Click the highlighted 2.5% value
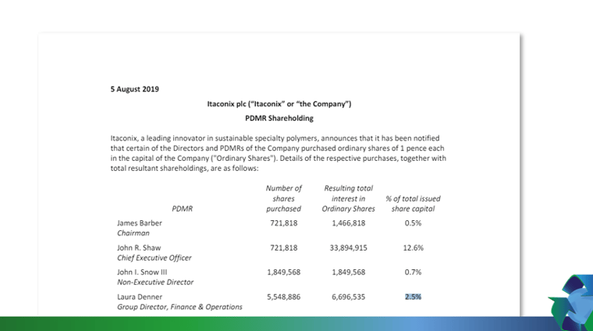The image size is (593, 331). [413, 297]
